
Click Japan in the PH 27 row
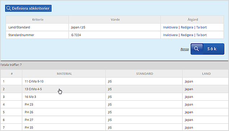[189, 120]
